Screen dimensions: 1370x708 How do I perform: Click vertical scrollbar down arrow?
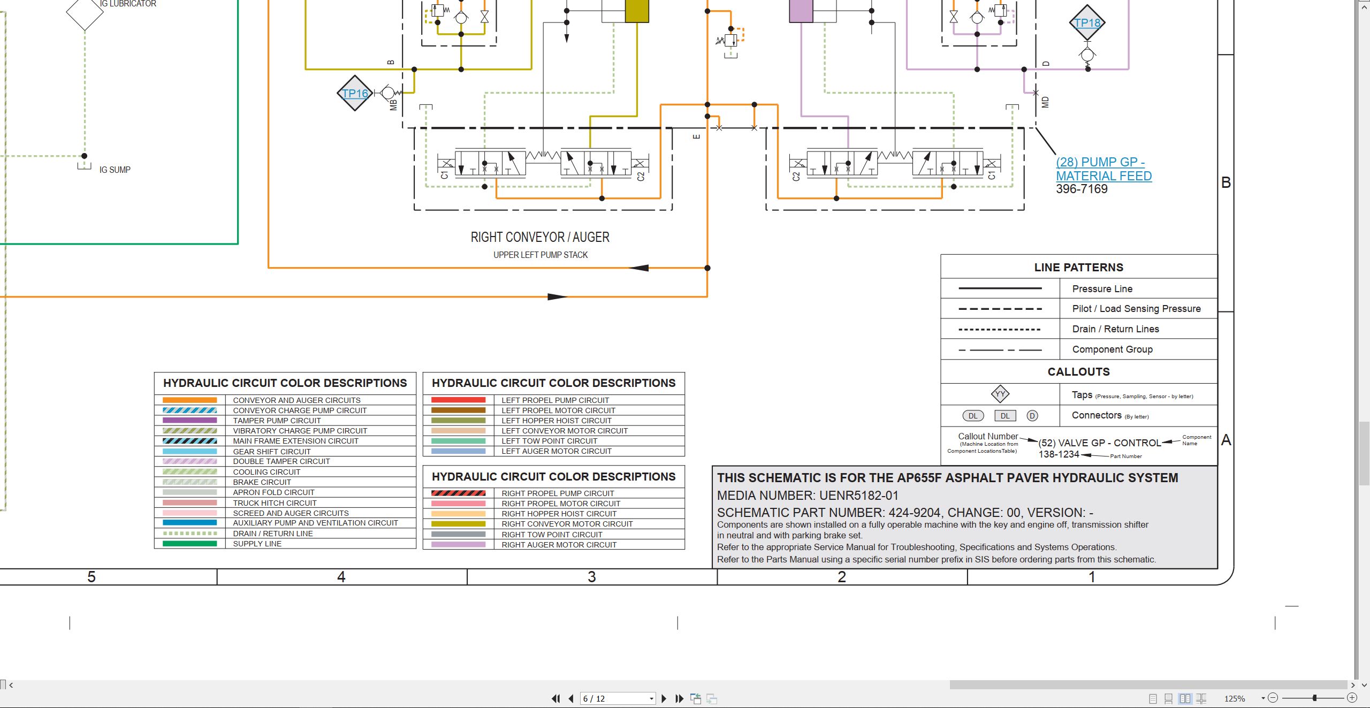[x=1364, y=684]
